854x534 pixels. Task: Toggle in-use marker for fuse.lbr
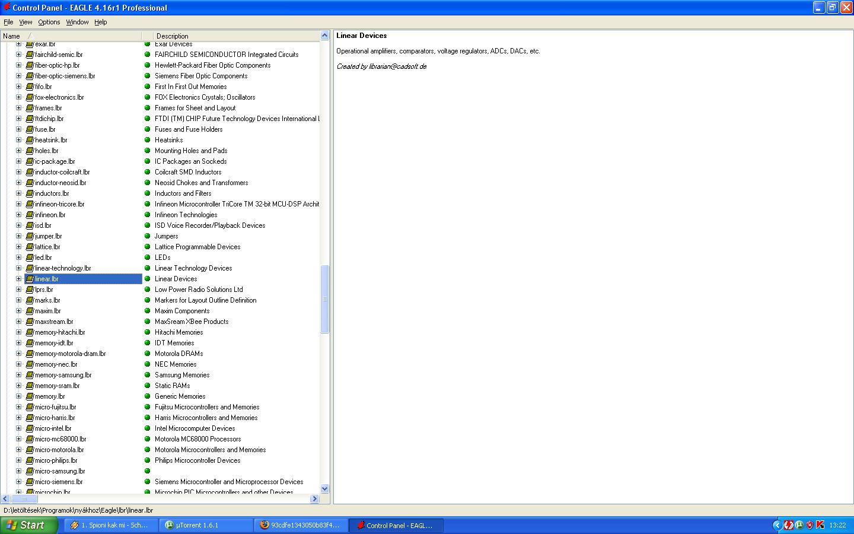pos(148,129)
